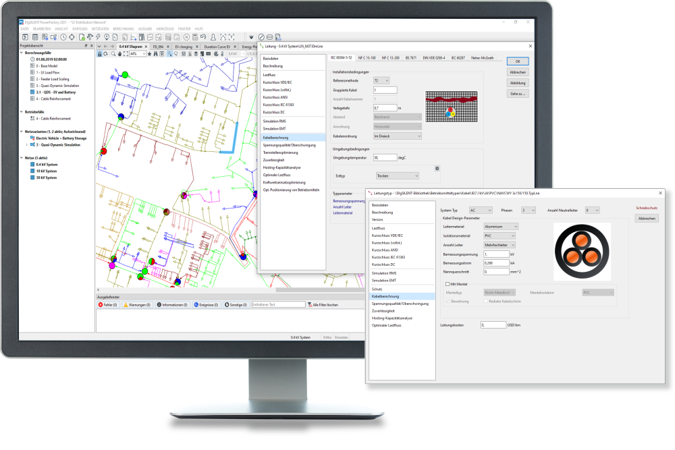Viewport: 675px width, 450px height.
Task: Click the user profile icon in toolbar
Action: point(213,37)
